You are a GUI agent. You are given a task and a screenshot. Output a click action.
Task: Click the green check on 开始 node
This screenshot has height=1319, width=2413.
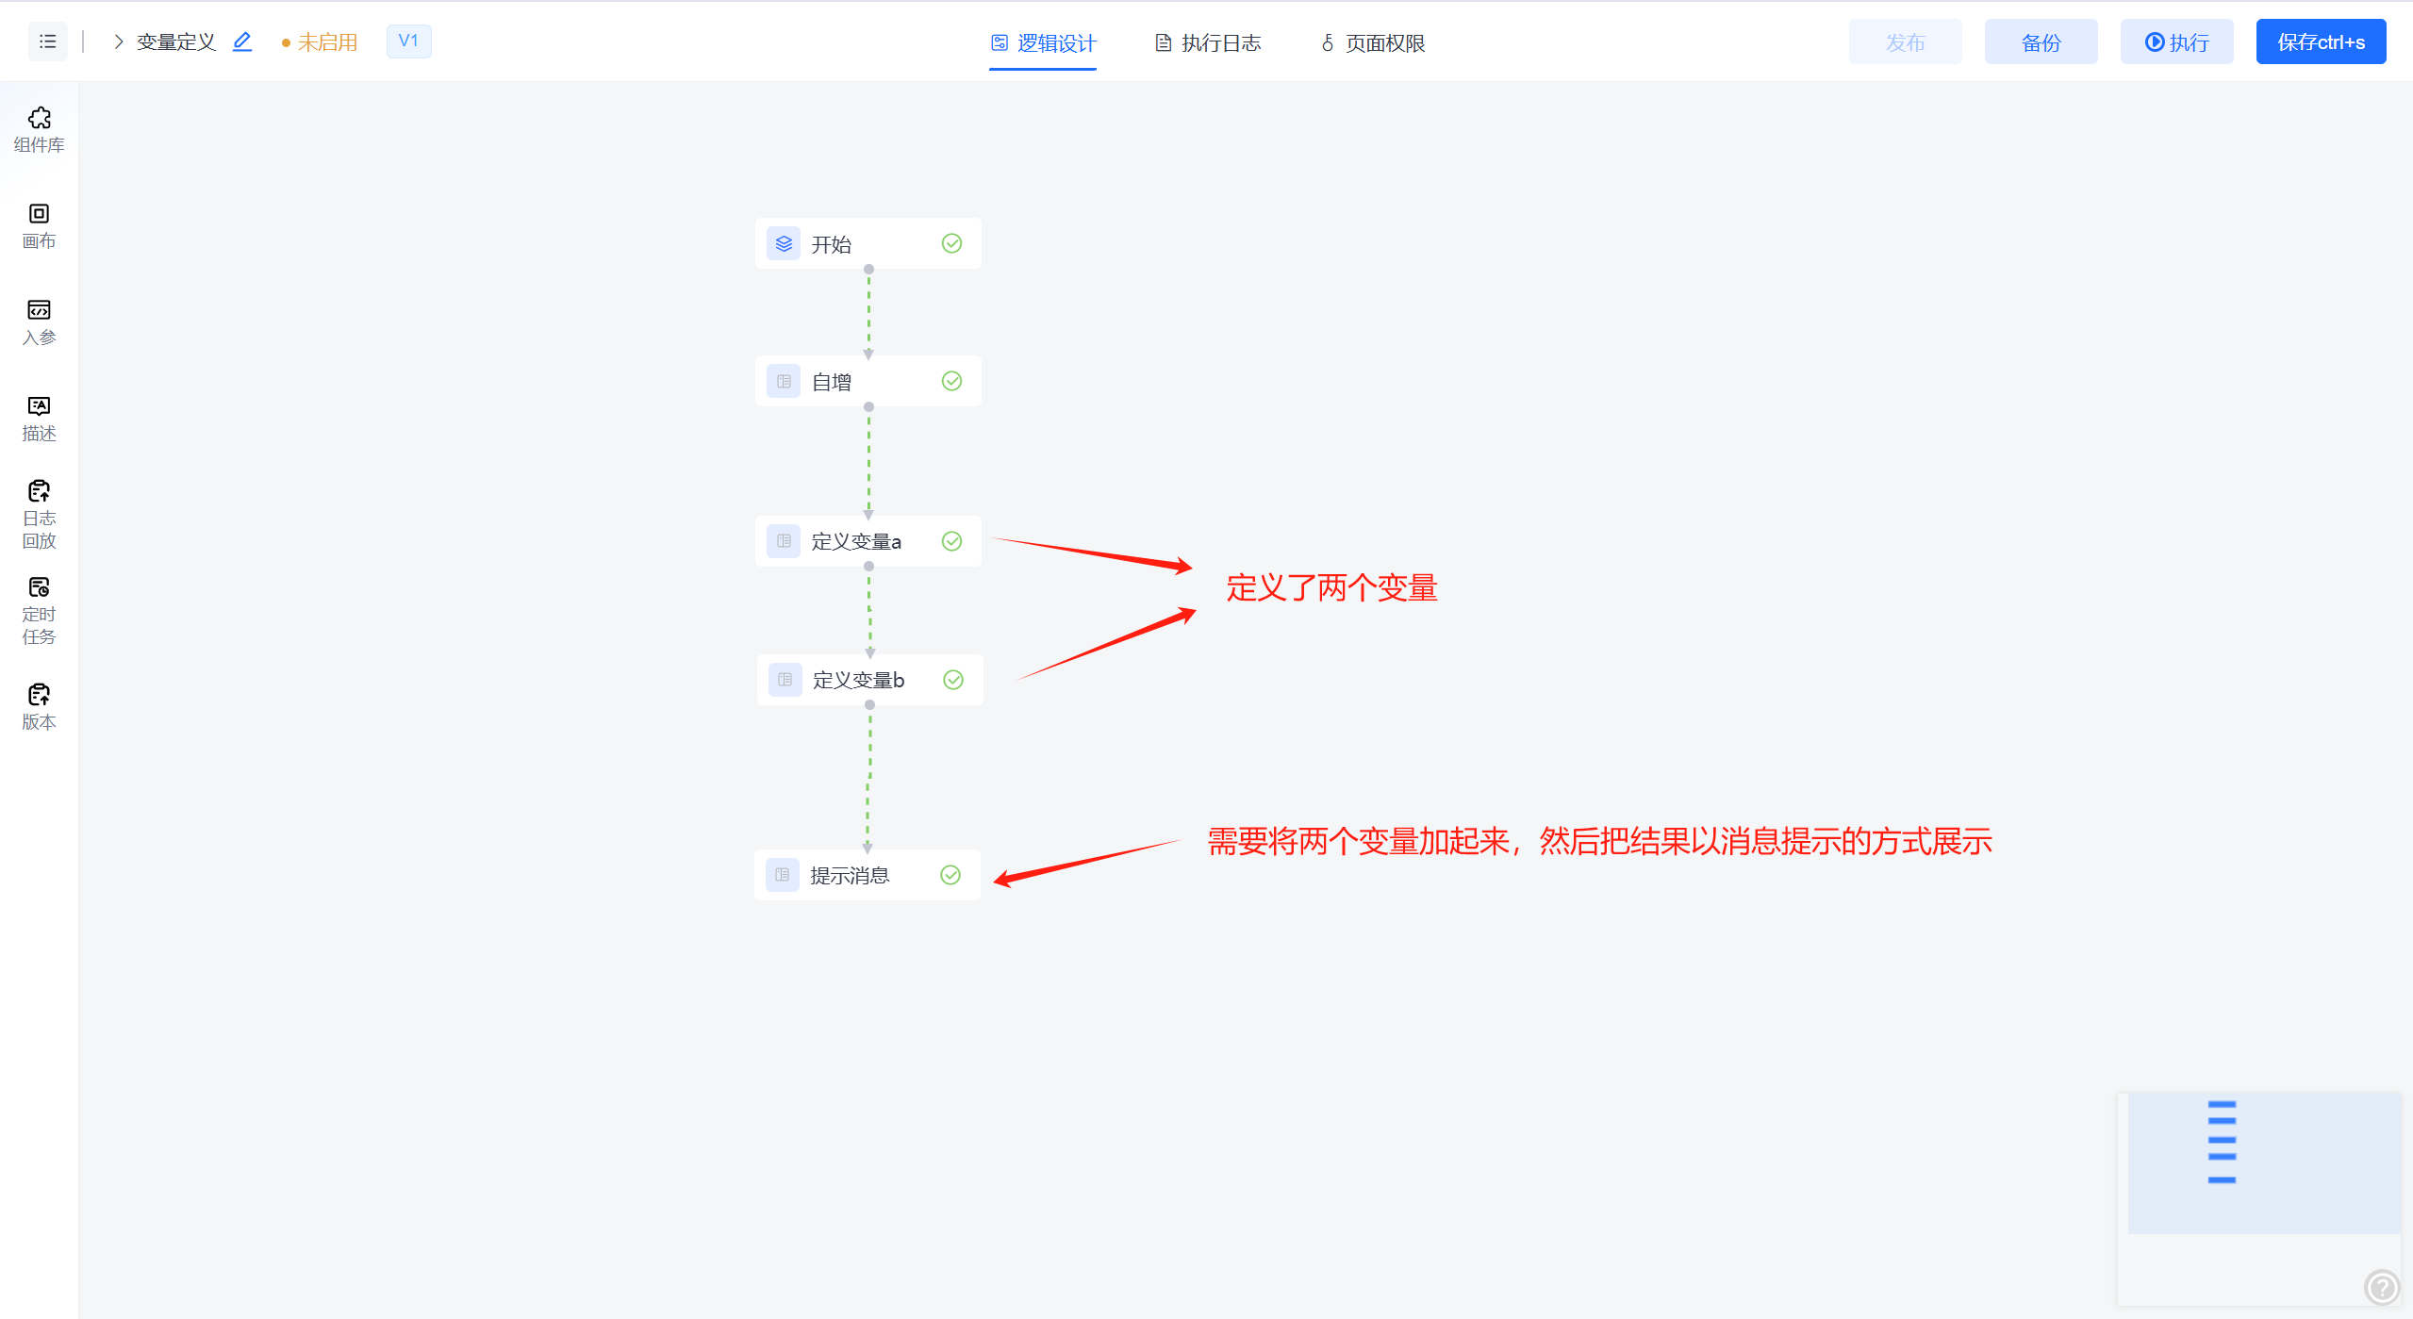point(951,243)
